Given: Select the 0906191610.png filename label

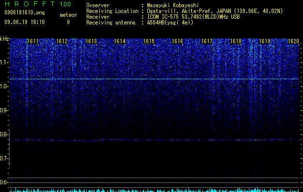Looking at the screenshot, I should (x=25, y=12).
